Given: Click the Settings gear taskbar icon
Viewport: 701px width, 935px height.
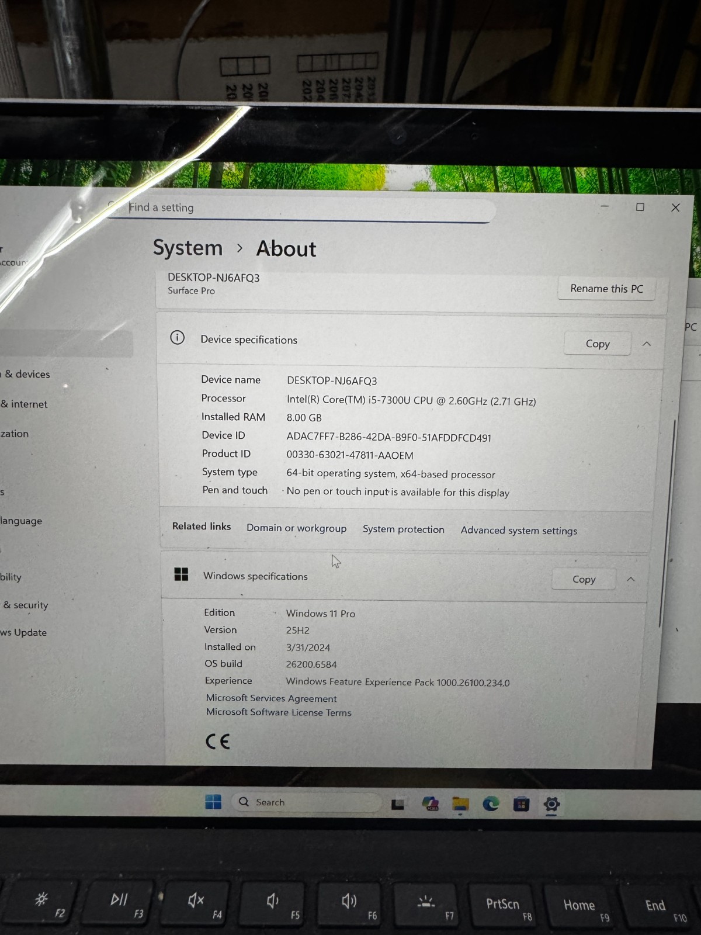Looking at the screenshot, I should click(551, 805).
